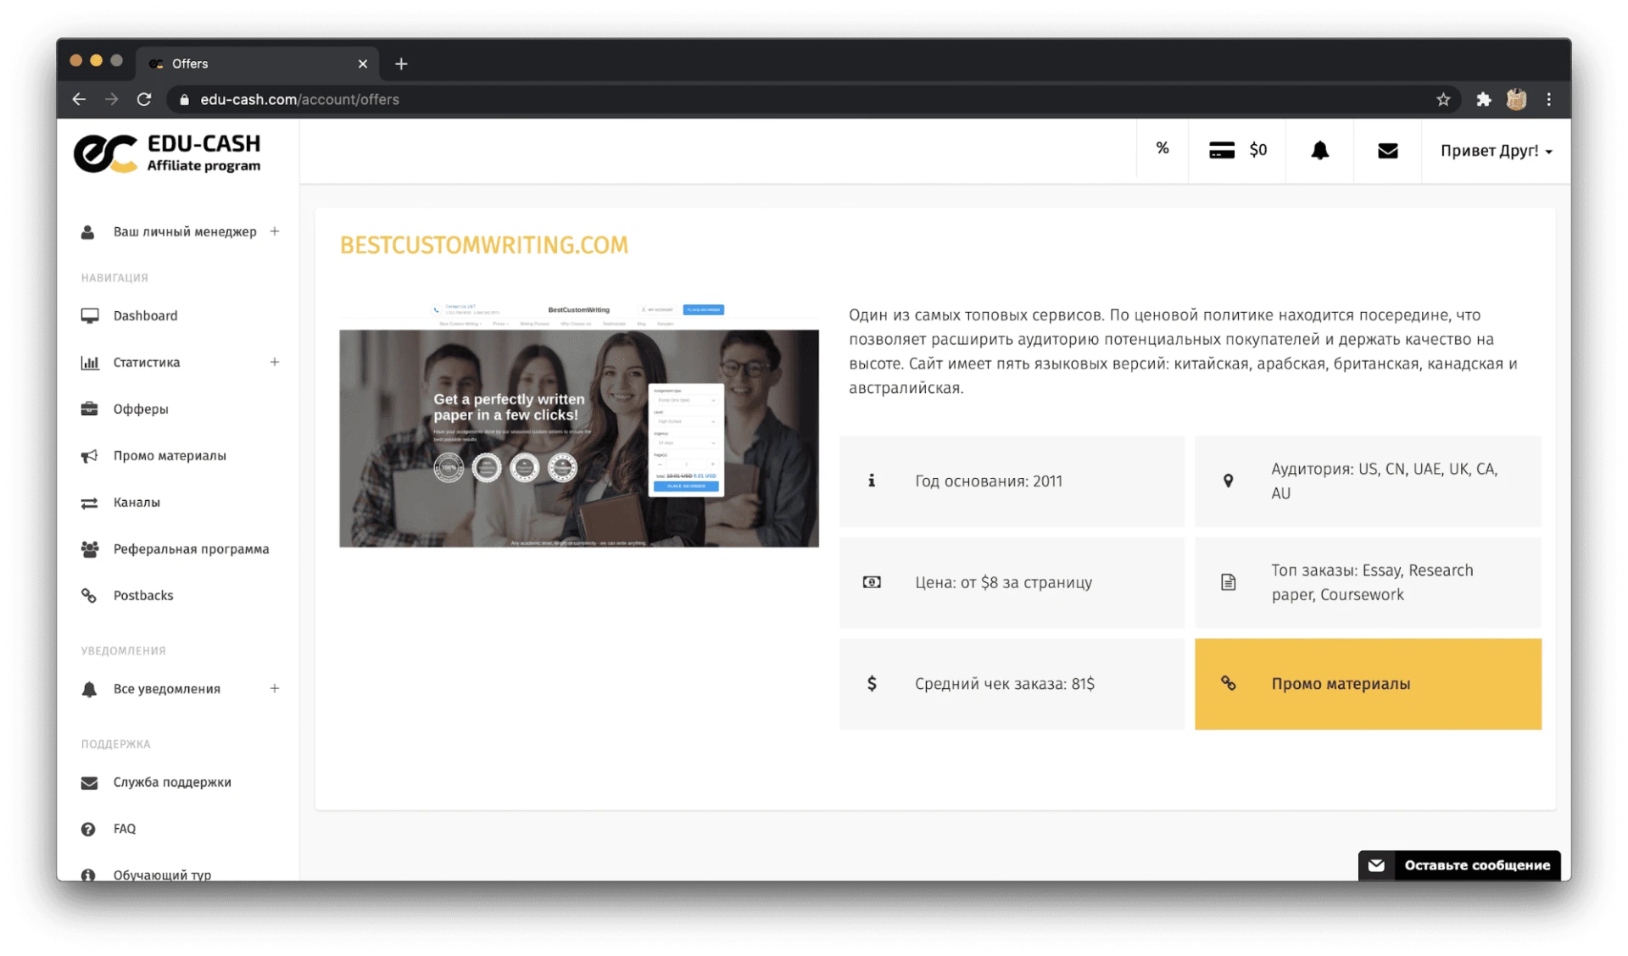Click the Служба поддержки envelope icon
The height and width of the screenshot is (956, 1628).
pos(89,782)
